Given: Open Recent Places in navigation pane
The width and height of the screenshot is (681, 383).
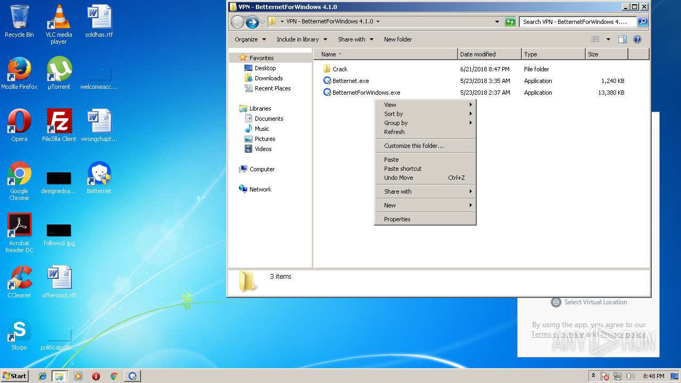Looking at the screenshot, I should tap(268, 88).
